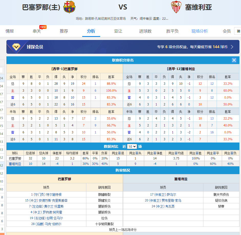241x235 pixels.
Task: Click the Barcelona club crest icon
Action: (69, 7)
